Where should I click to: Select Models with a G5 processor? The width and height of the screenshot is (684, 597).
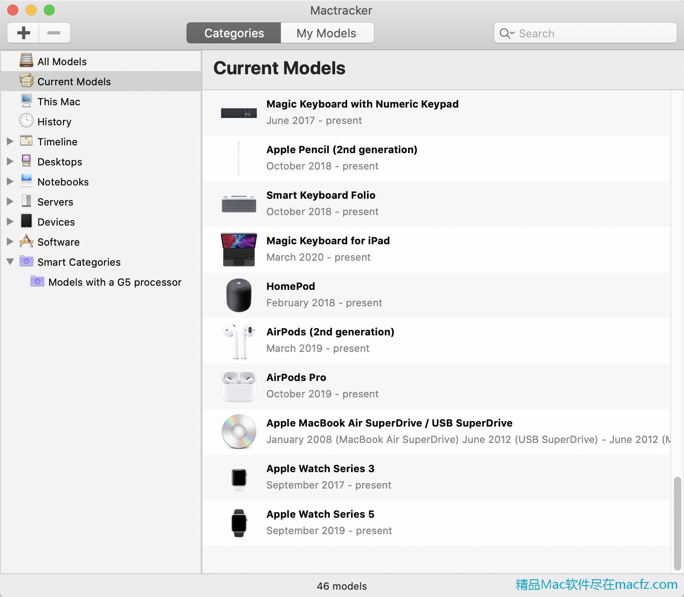[x=115, y=282]
